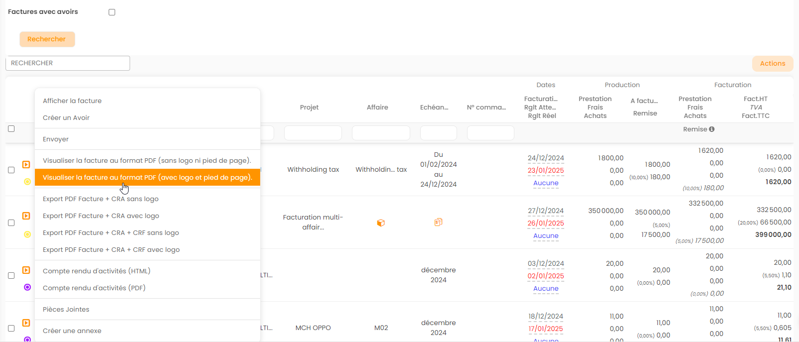Click the orange box icon in Affaire column
Screen dimensions: 799x342
coord(381,223)
